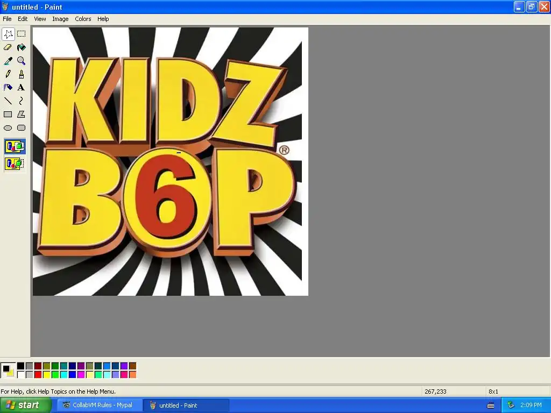Switch to CollabVM Rules - Mypal taskbar button
The image size is (551, 413).
click(x=99, y=405)
